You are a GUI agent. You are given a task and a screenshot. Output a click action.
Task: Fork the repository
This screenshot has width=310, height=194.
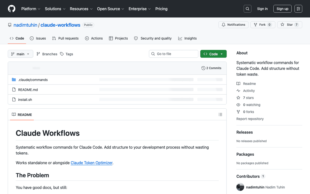(x=263, y=25)
